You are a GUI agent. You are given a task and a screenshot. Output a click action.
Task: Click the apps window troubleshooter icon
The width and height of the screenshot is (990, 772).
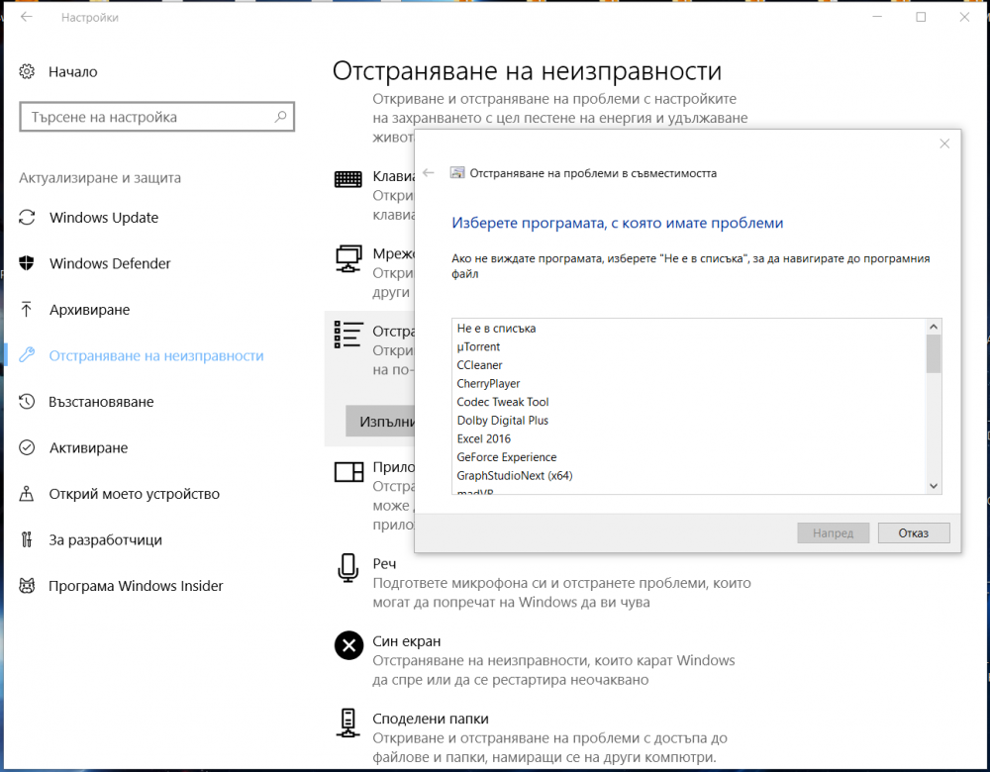pos(348,471)
